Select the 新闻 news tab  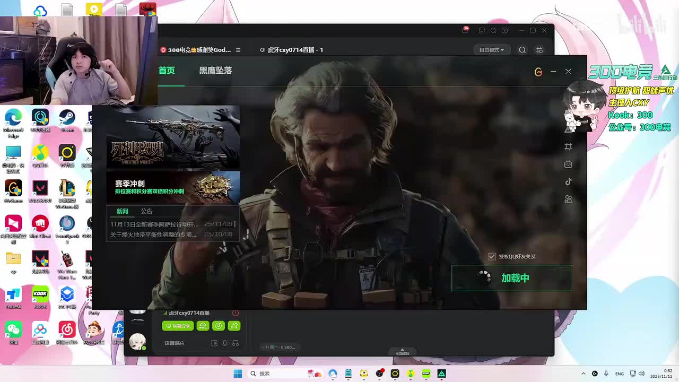click(123, 211)
